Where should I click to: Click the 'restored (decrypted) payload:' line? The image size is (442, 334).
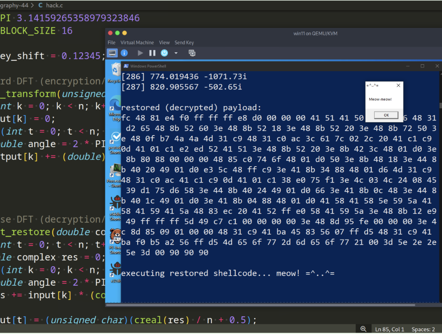191,108
